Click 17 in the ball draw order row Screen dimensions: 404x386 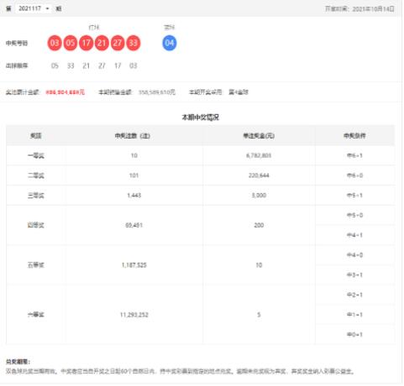(x=118, y=66)
